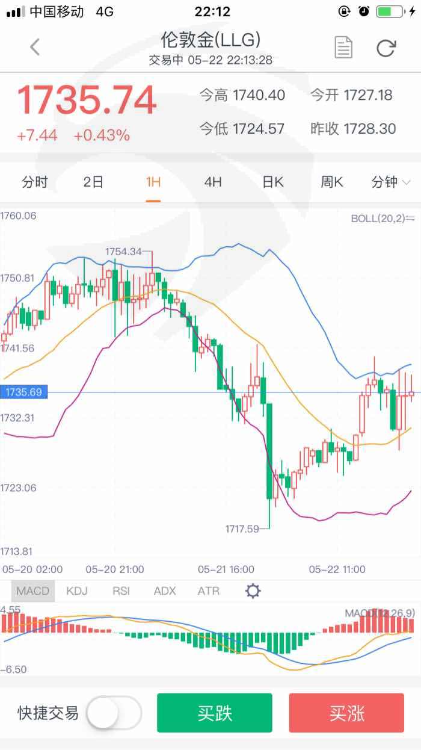Switch to the 分时 tab
This screenshot has width=421, height=750.
coord(34,182)
